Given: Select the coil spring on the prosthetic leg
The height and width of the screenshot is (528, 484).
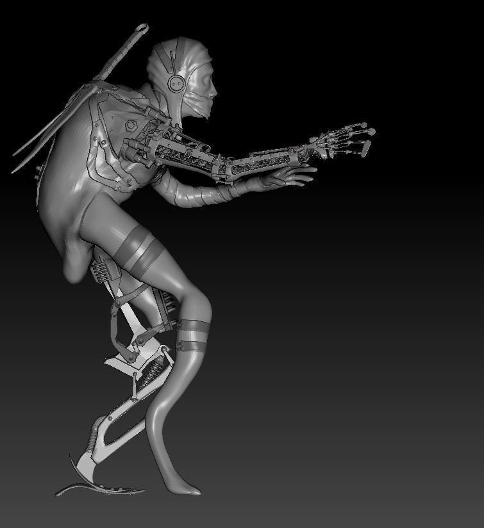Looking at the screenshot, I should coord(152,372).
